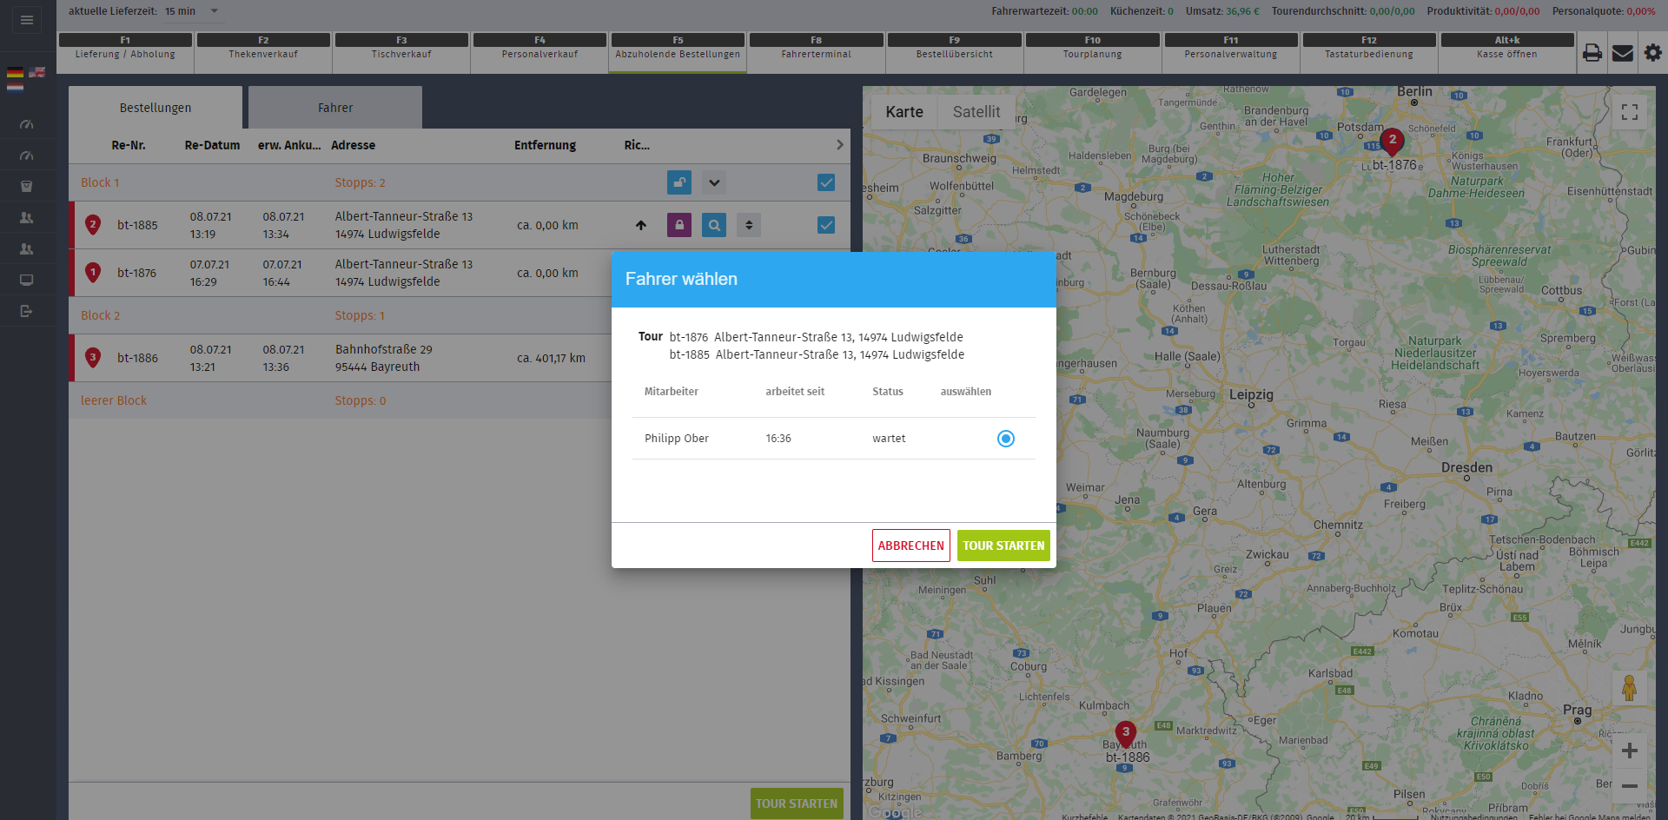
Task: Open Street View pegman on the map
Action: [1630, 688]
